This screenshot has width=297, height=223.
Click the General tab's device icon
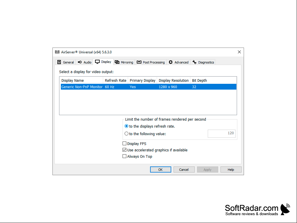coord(59,62)
